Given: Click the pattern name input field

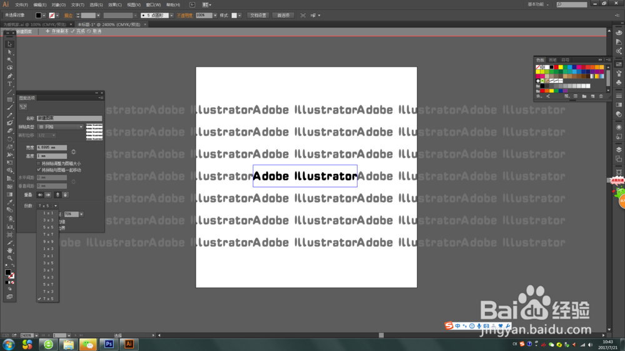Looking at the screenshot, I should (69, 118).
